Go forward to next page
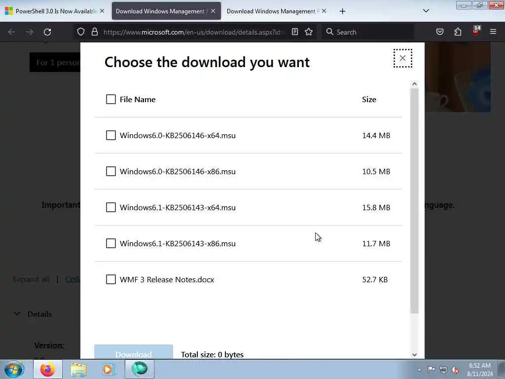The image size is (505, 379). [x=29, y=32]
